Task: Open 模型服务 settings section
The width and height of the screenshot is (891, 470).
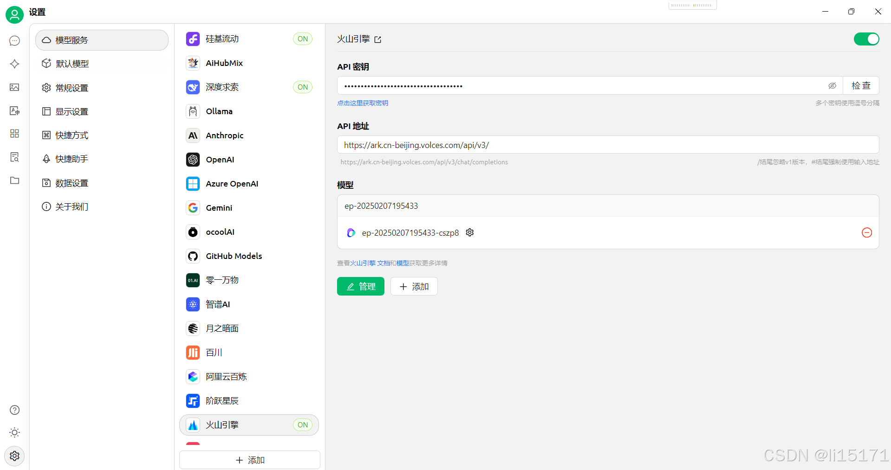Action: [x=102, y=40]
